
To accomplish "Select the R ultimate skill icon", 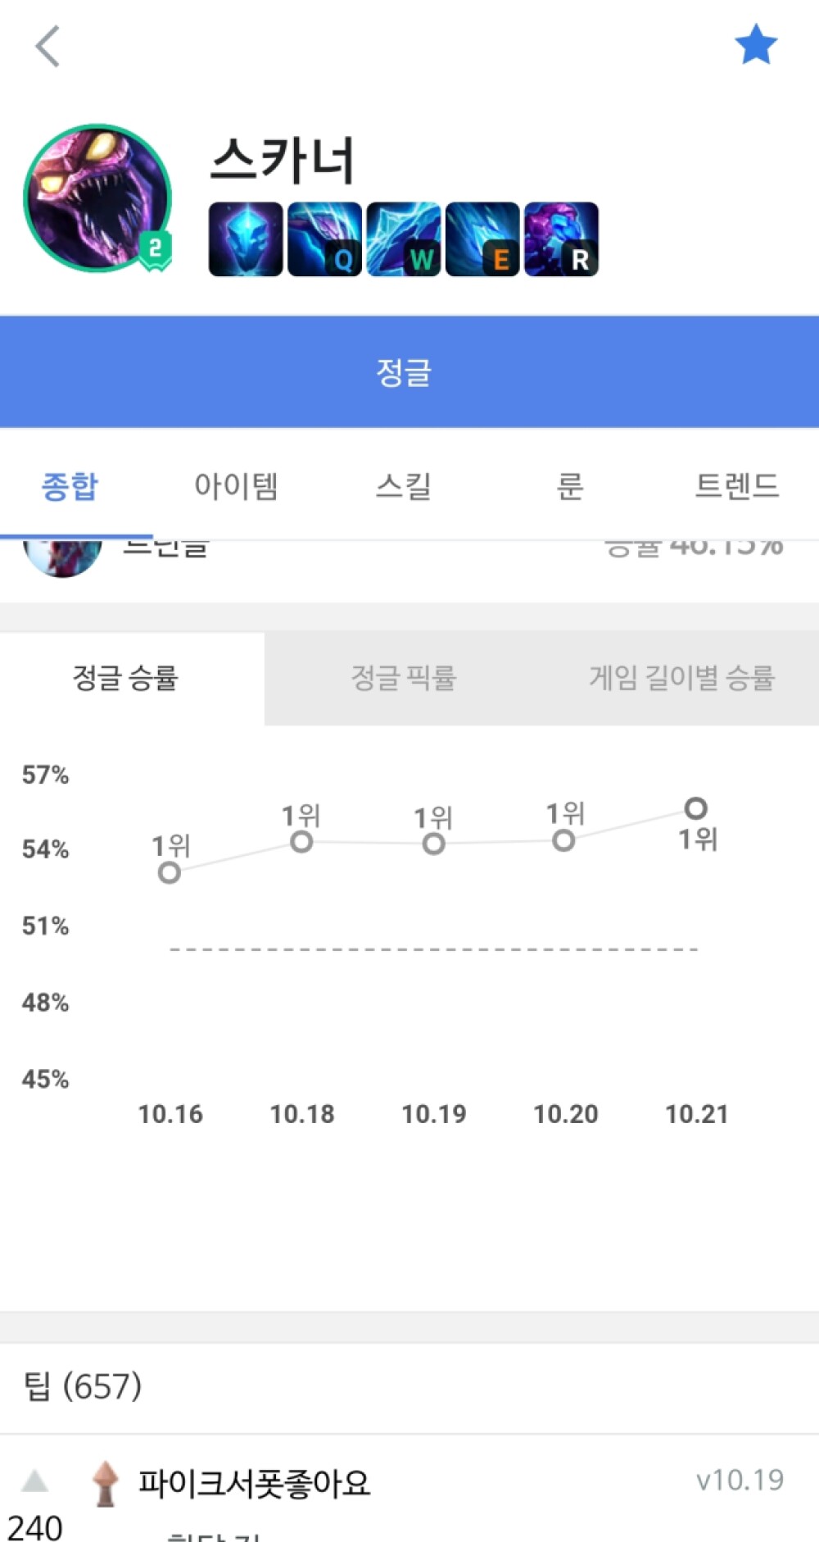I will (561, 239).
